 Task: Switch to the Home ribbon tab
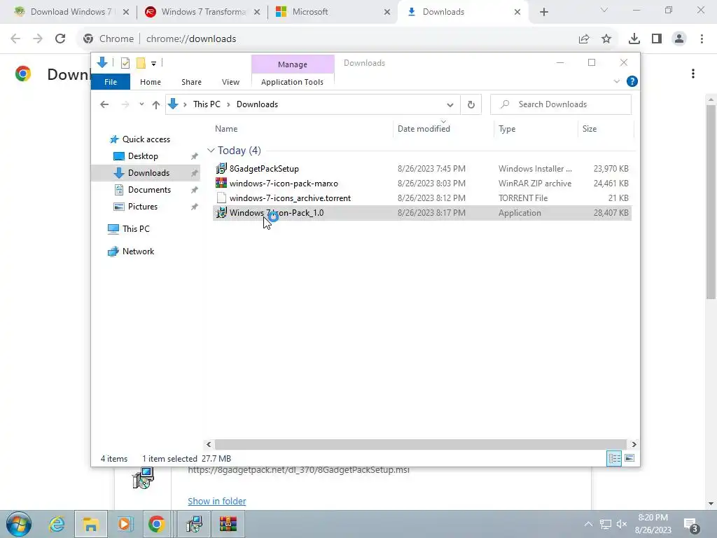[x=151, y=82]
